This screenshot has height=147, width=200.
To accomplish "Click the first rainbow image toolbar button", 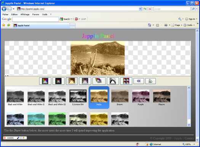I will coord(45,81).
